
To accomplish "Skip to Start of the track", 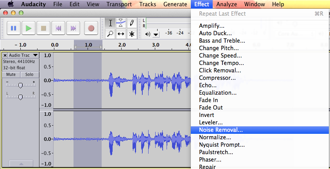I will coord(58,28).
